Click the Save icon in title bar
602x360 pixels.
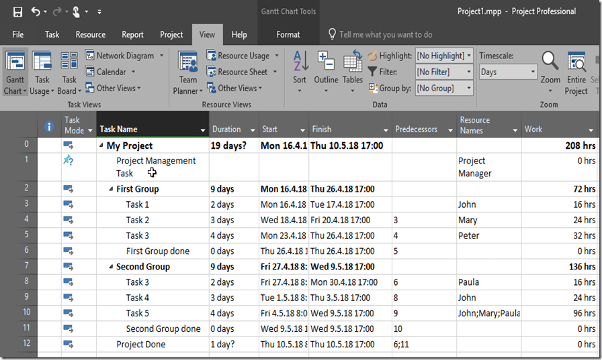pyautogui.click(x=17, y=11)
